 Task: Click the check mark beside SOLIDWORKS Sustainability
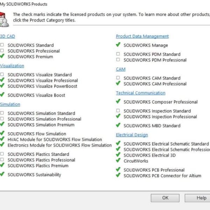(2, 174)
